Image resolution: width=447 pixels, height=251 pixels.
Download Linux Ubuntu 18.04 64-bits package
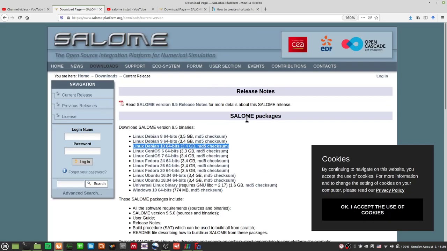(x=159, y=180)
